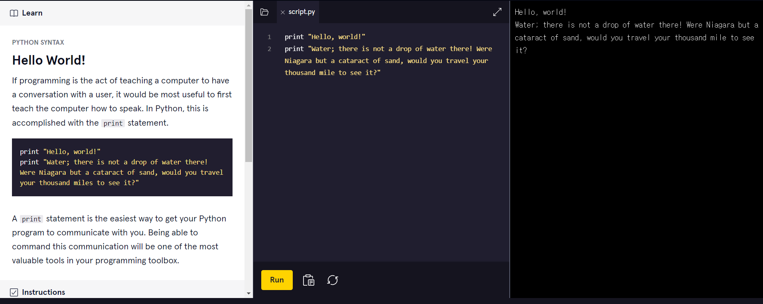Reset the exercise code icon
The width and height of the screenshot is (763, 304).
pyautogui.click(x=333, y=280)
